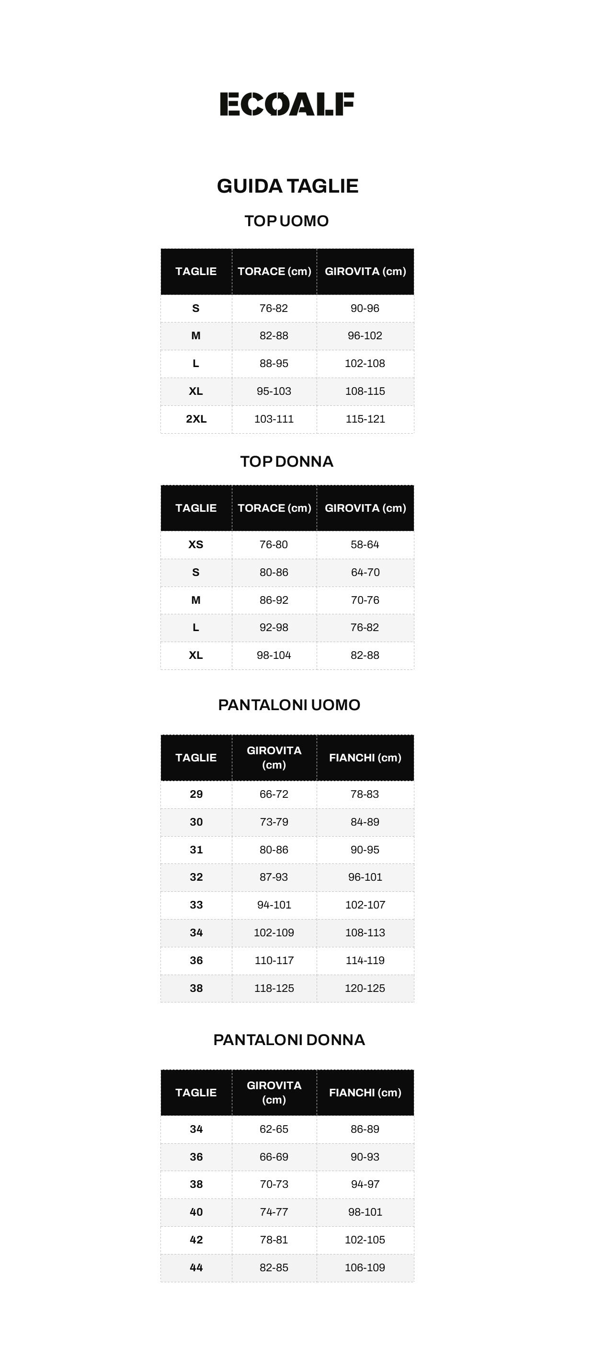Click chest value 95-103 for men's XL

(274, 391)
